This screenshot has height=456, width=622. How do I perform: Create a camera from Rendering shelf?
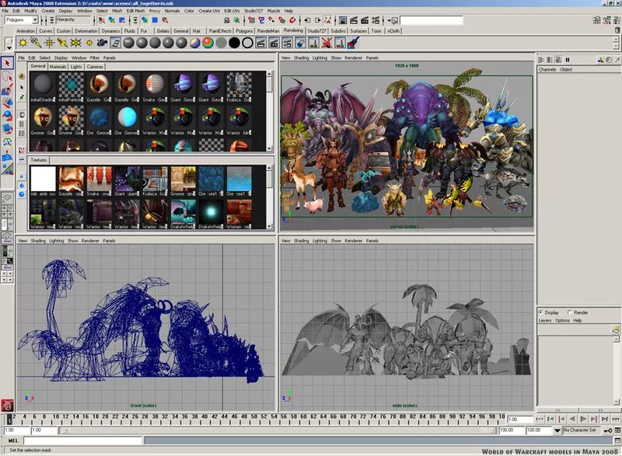pos(102,43)
